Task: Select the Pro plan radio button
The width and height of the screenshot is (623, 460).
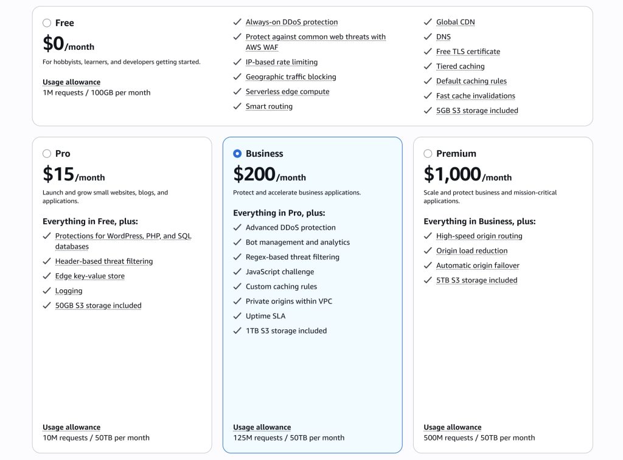Action: [x=47, y=154]
